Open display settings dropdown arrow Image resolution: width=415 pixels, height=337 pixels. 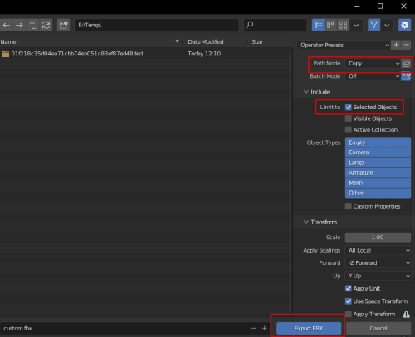point(356,26)
